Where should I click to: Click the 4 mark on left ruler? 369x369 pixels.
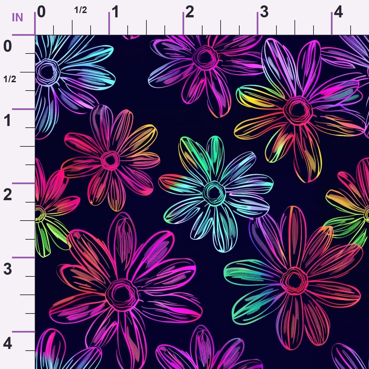click(8, 343)
